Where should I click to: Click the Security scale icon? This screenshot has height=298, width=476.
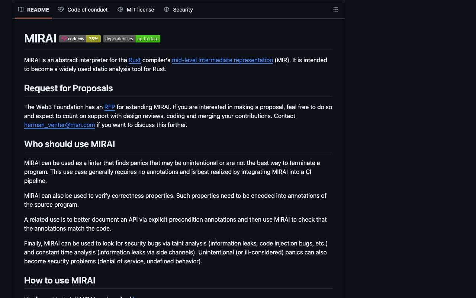[x=167, y=10]
